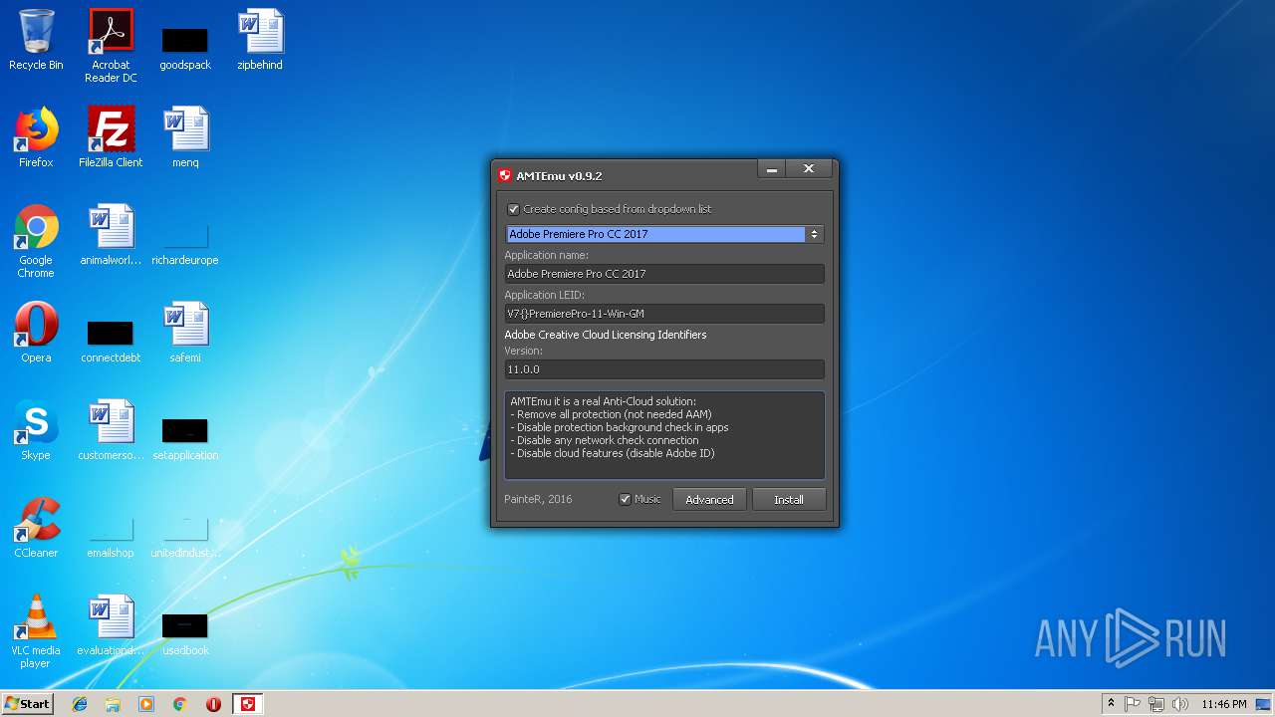1275x717 pixels.
Task: Minimize the AMTEmu window
Action: point(771,170)
